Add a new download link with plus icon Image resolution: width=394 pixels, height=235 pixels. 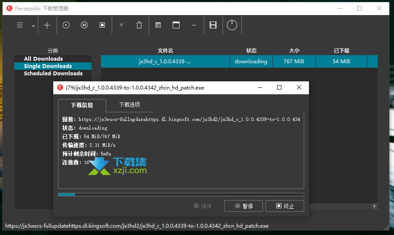47,25
